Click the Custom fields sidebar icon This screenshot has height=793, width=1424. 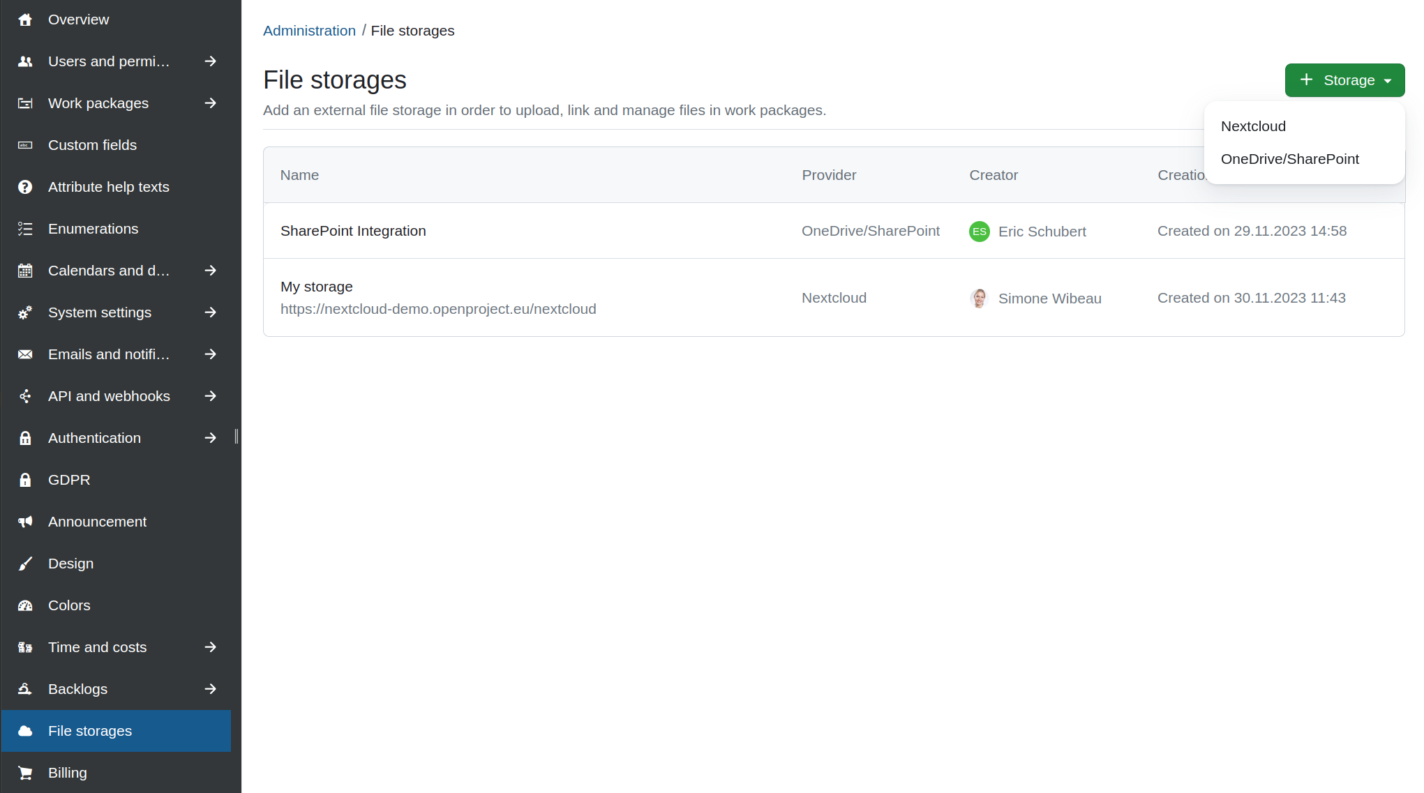click(25, 144)
